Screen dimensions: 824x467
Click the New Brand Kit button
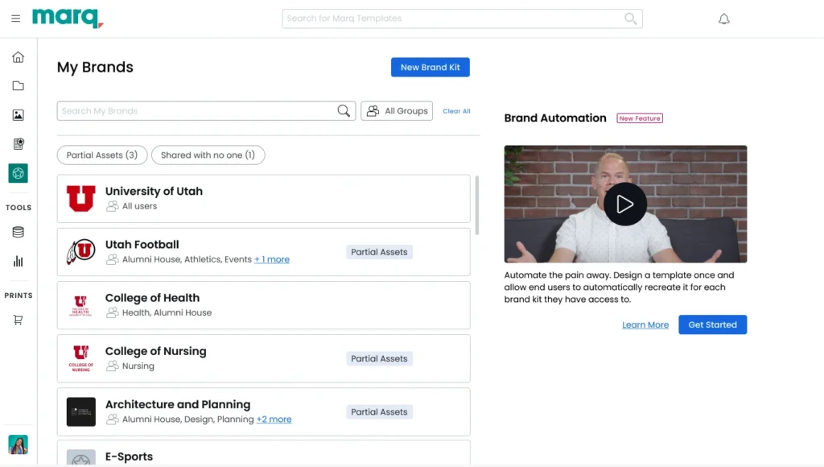pos(430,68)
